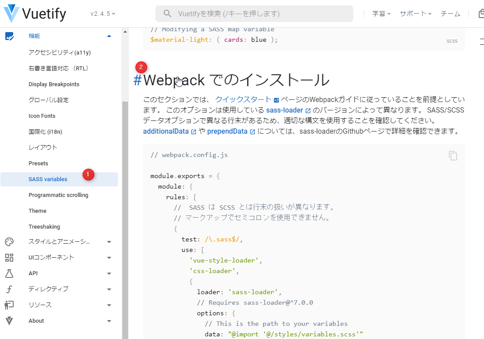Expand the スタイルとアニメーション group

click(109, 242)
